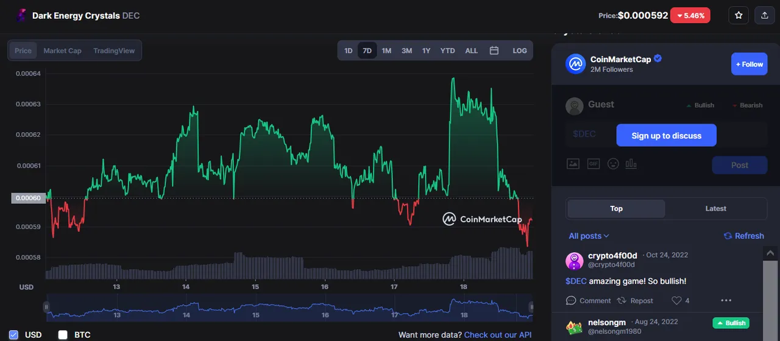Mark sentiment as Bearish
Viewport: 780px width, 341px height.
(x=747, y=105)
